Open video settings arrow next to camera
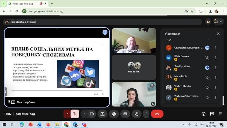This screenshot has height=128, width=227. [84, 114]
